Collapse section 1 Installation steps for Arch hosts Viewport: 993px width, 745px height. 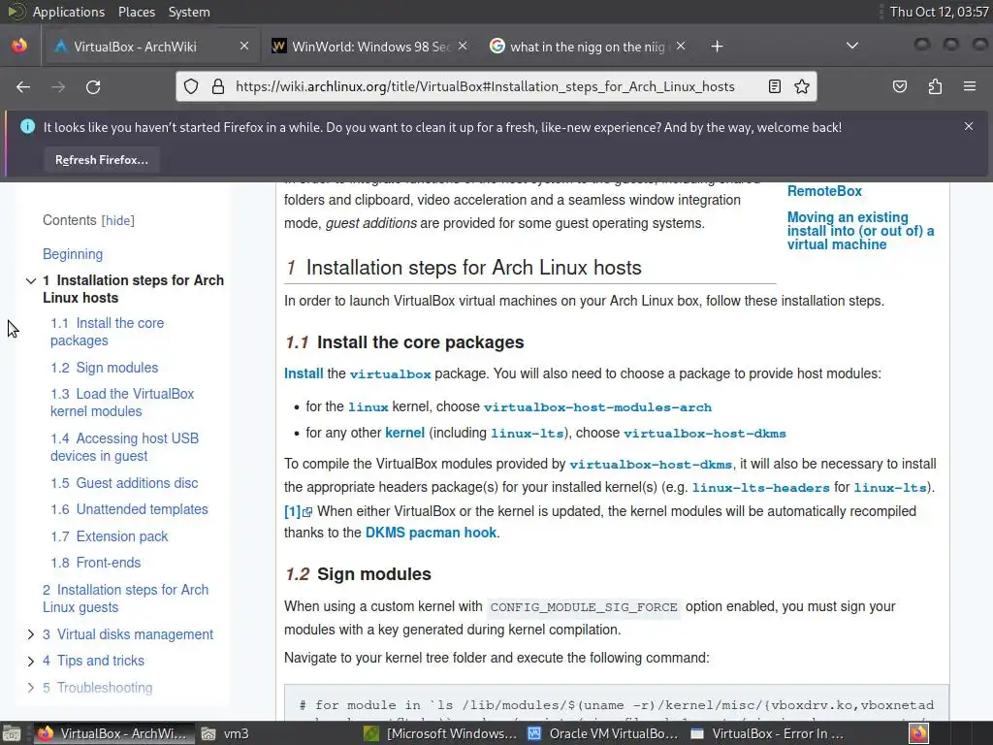click(x=30, y=280)
